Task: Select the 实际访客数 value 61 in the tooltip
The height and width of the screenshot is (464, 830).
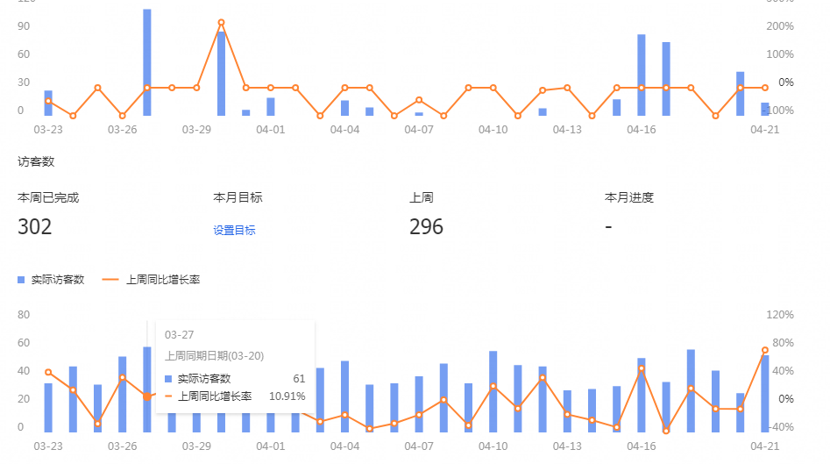Action: [299, 379]
